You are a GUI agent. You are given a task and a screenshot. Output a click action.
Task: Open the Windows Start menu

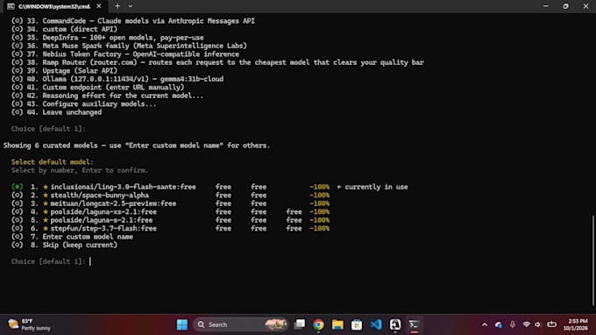point(182,324)
